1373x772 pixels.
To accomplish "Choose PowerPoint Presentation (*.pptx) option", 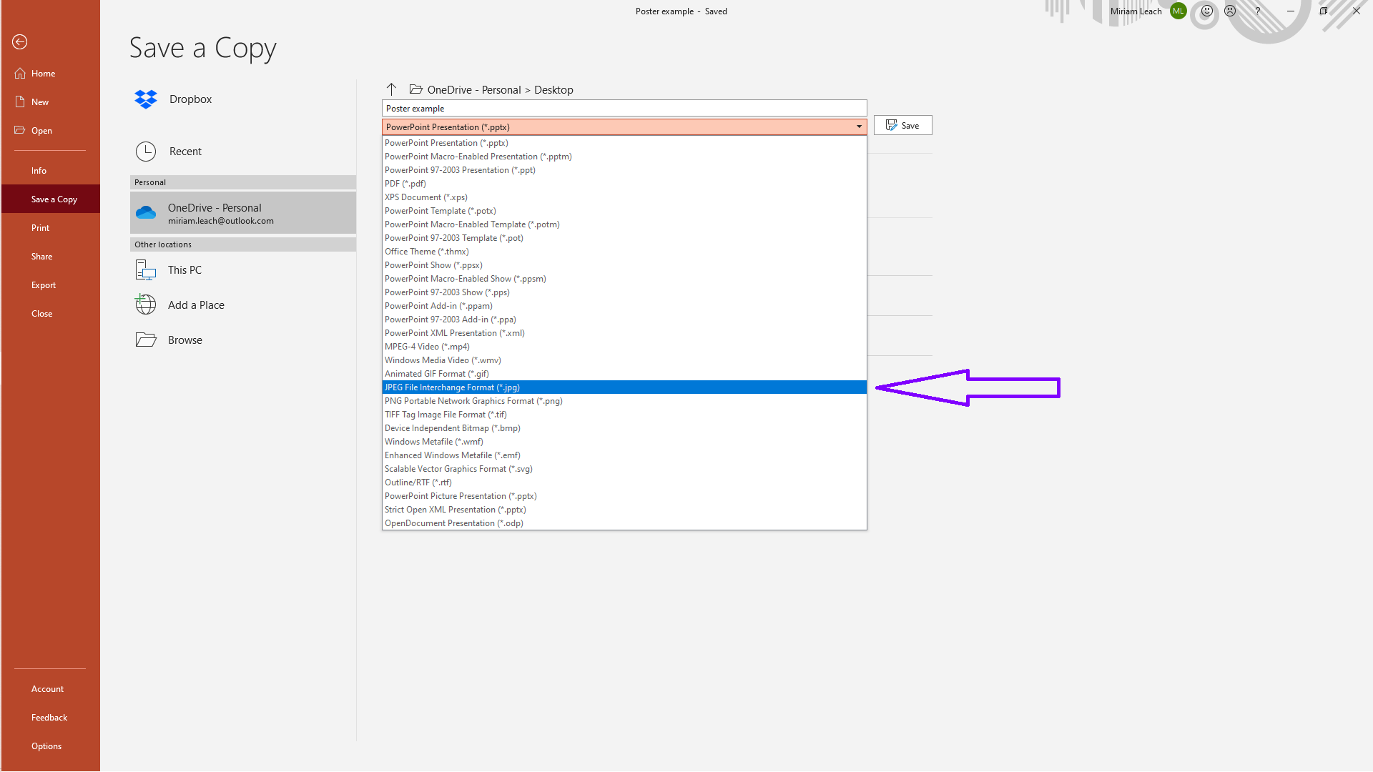I will click(x=624, y=143).
